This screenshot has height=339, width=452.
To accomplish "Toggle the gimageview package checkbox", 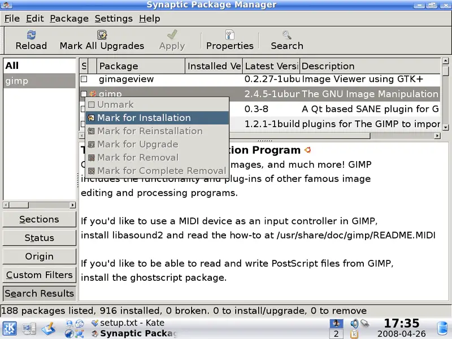I will (84, 79).
